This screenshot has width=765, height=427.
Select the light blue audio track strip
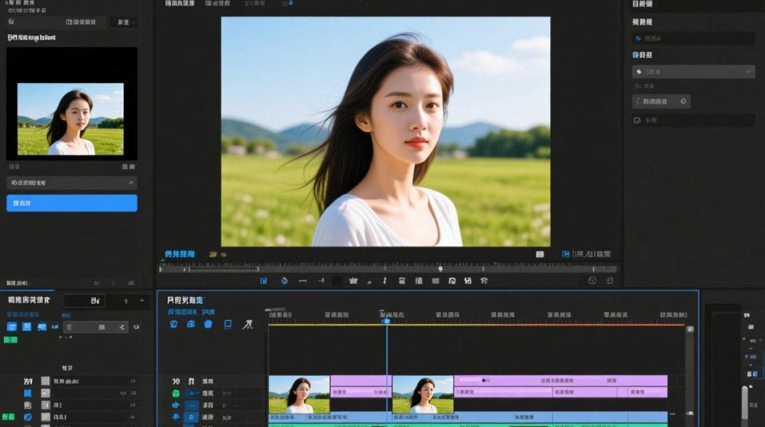pos(468,417)
